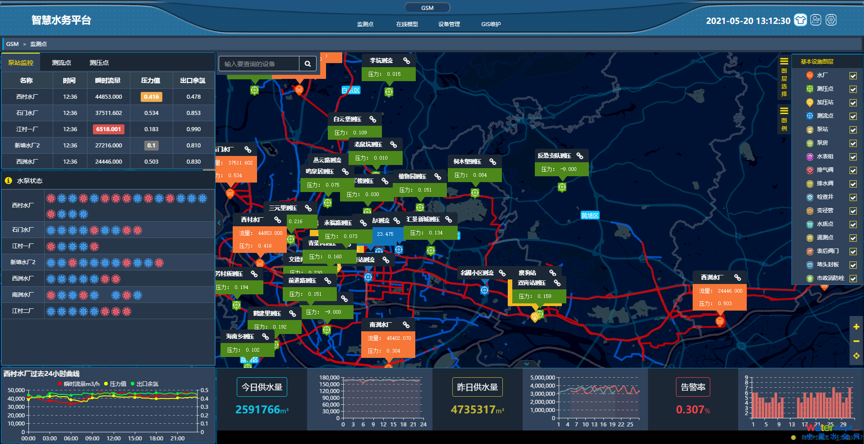Switch to the 测流点 tab
Screen dimensions: 864x444
[61, 63]
